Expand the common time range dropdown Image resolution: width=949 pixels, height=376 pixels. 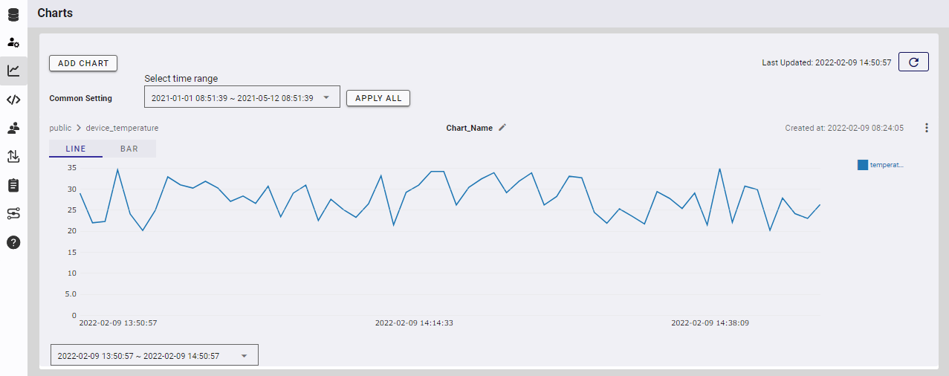[242, 97]
